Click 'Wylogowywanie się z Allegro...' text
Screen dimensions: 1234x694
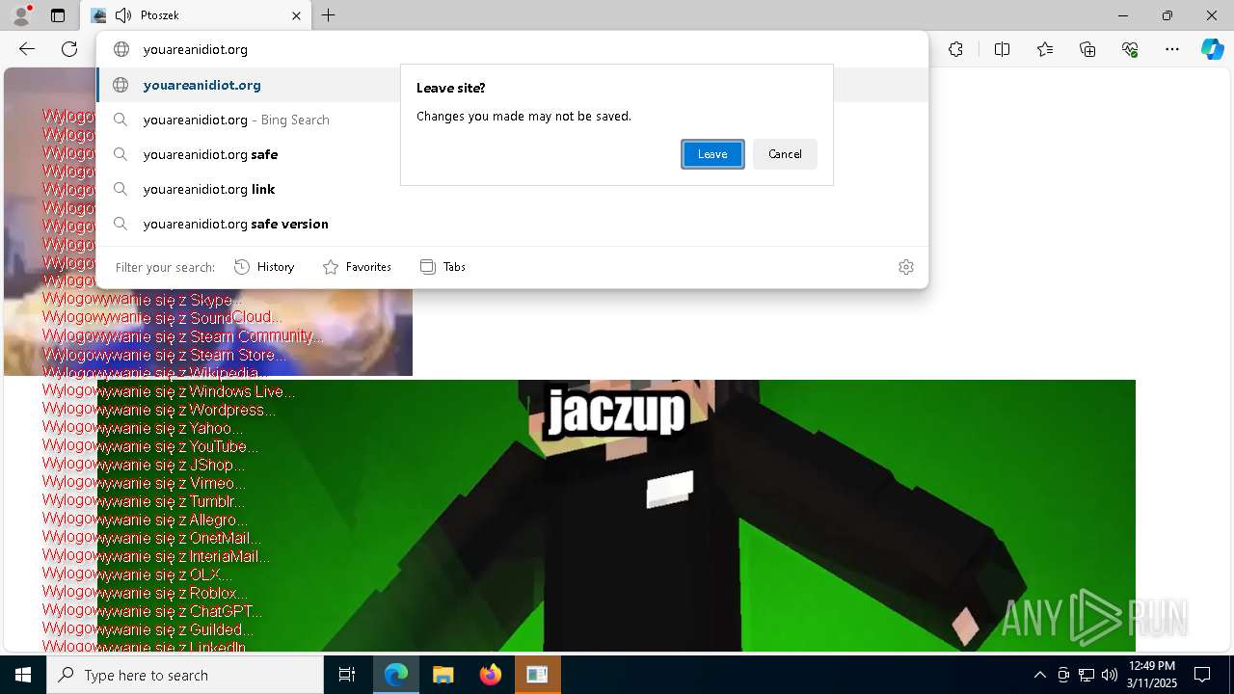[x=145, y=520]
